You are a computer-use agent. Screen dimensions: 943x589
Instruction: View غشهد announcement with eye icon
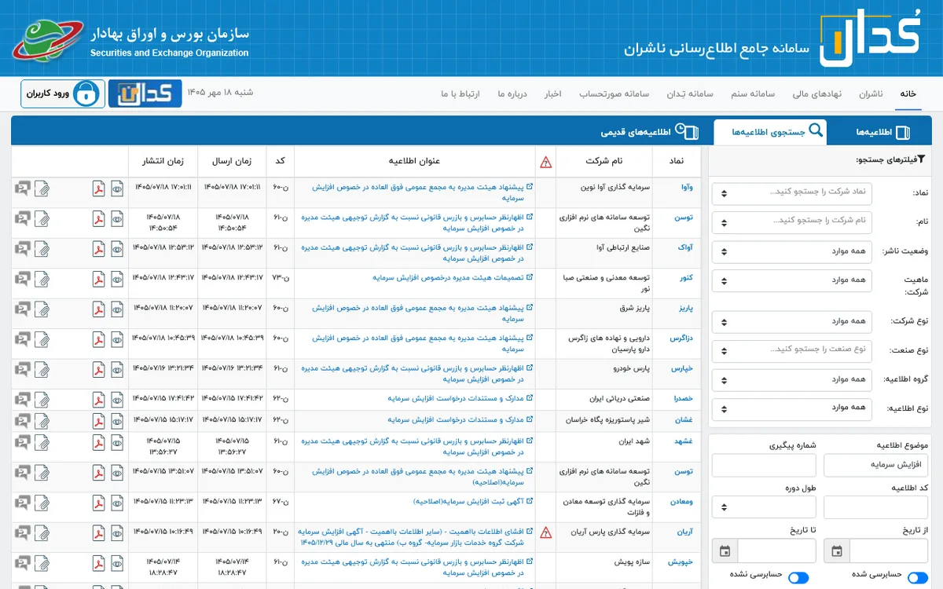coord(117,444)
